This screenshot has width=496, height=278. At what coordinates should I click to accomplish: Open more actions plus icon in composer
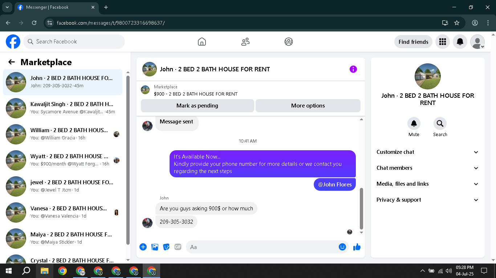point(143,247)
